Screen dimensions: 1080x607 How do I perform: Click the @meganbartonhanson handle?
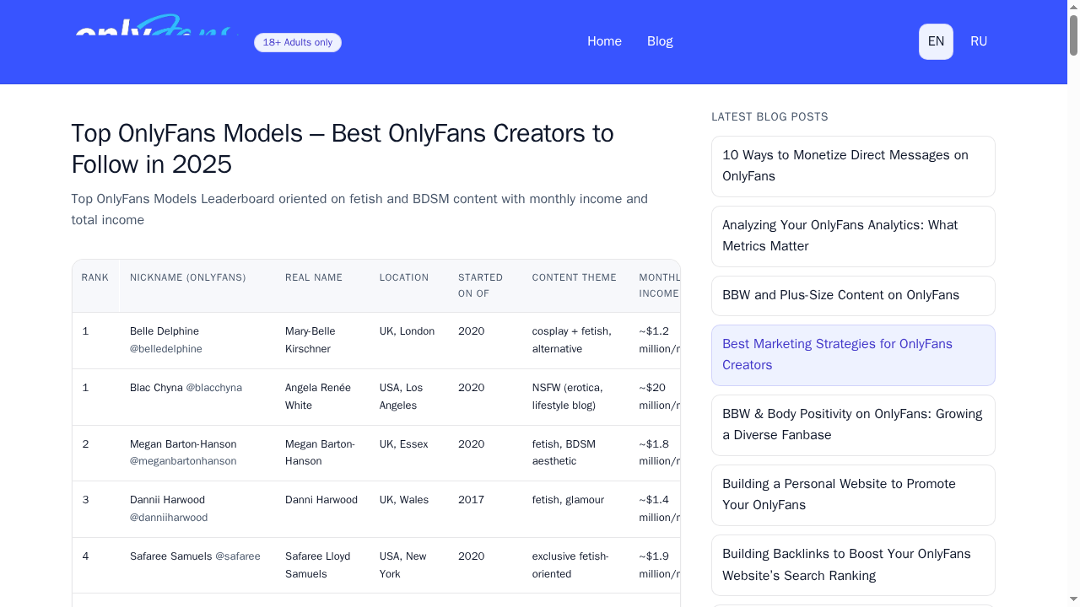pyautogui.click(x=183, y=461)
